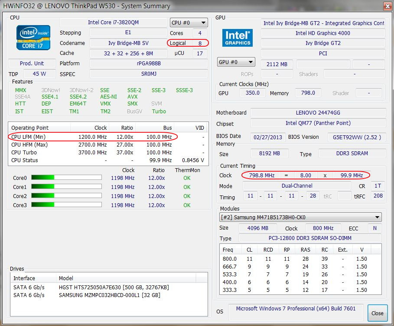
Task: Select the SAMSUNG MZMPC032HBCD-000L1 drive row
Action: click(x=109, y=295)
